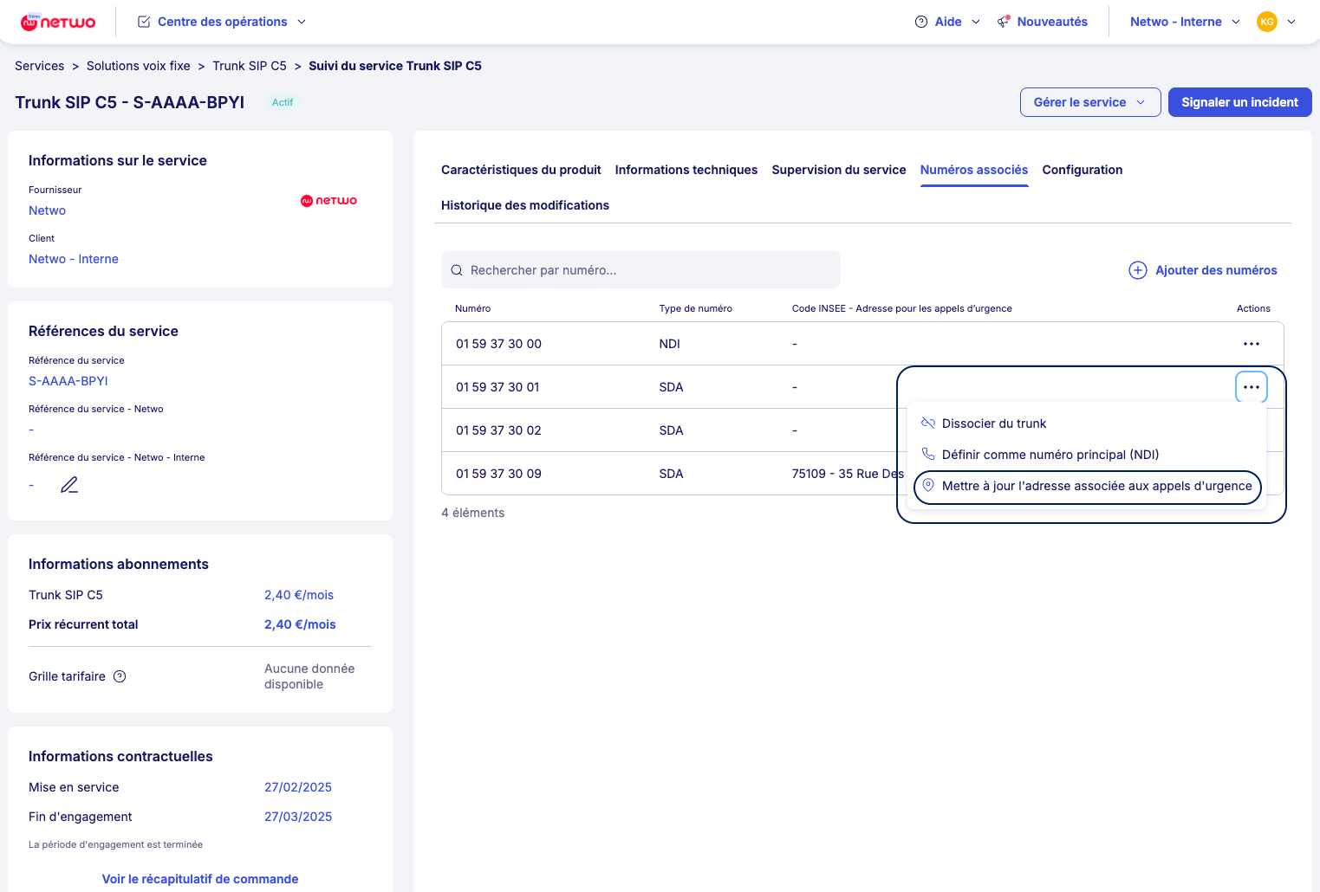The image size is (1320, 892).
Task: Click Ajouter des numéros label
Action: point(1216,270)
